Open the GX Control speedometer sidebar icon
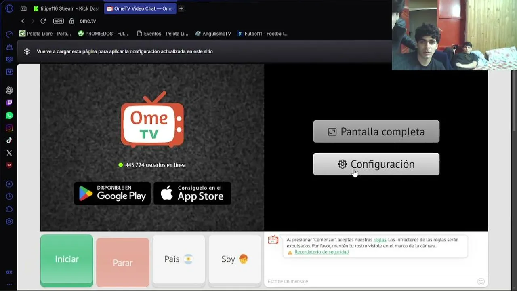This screenshot has width=517, height=291. [x=9, y=34]
